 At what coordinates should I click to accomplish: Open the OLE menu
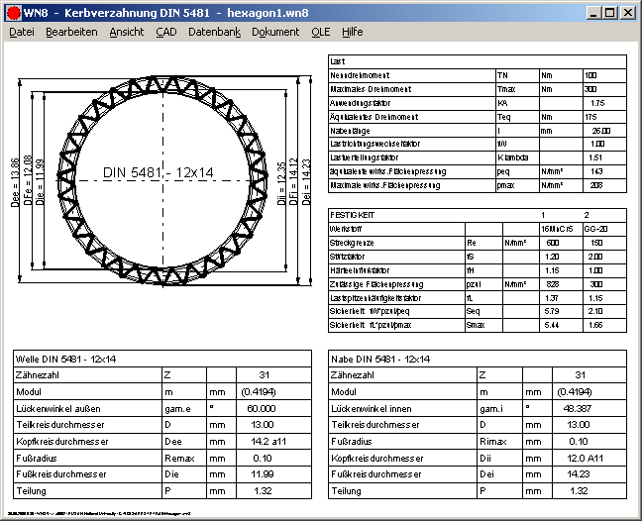tap(320, 32)
